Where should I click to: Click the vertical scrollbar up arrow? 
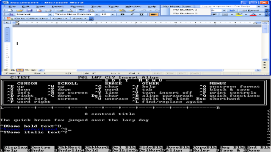pos(265,23)
